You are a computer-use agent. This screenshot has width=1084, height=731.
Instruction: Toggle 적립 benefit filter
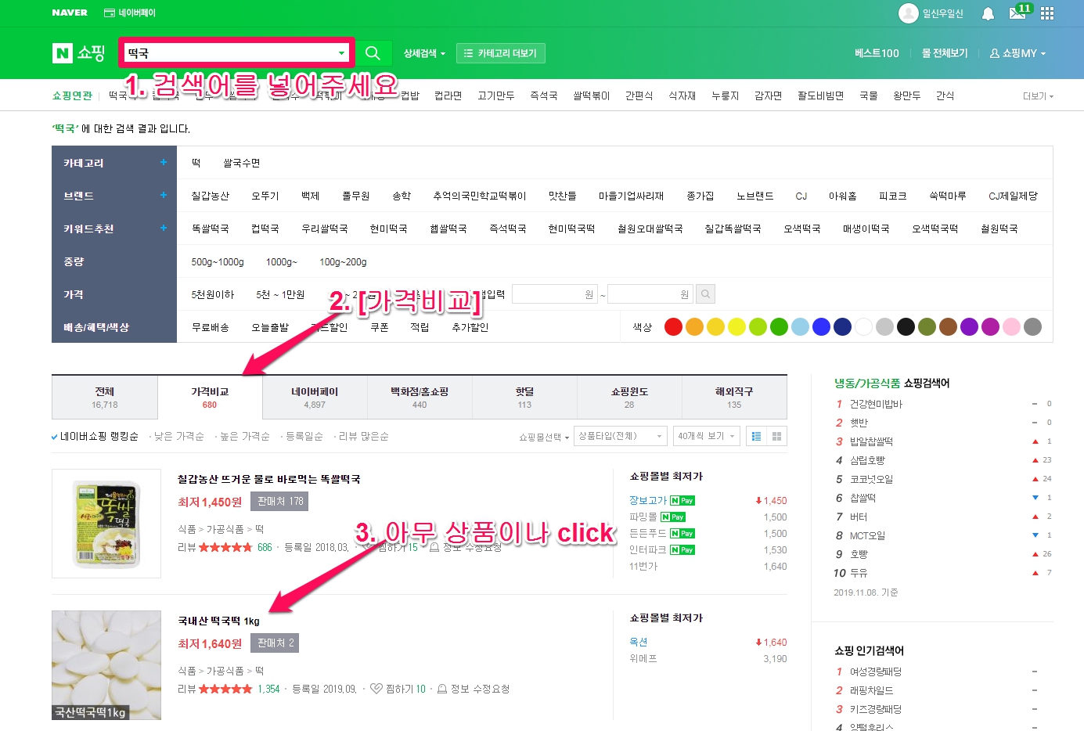tap(420, 327)
